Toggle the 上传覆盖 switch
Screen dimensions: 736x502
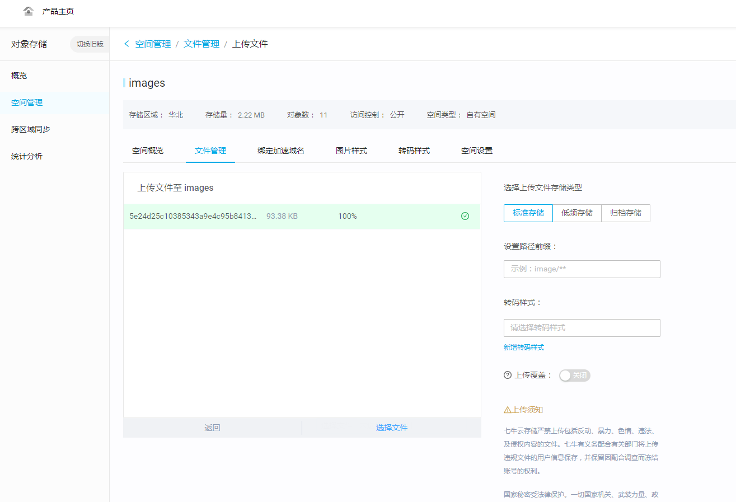(575, 376)
